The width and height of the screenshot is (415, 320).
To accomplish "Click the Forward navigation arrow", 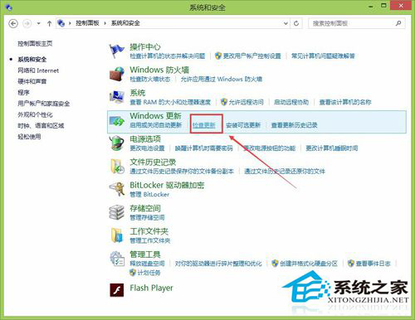I will point(27,23).
